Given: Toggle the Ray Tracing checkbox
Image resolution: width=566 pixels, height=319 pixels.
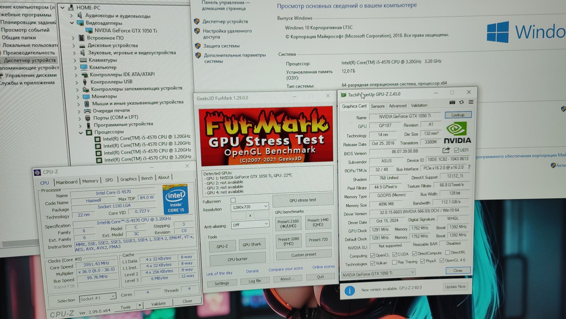Looking at the screenshot, I should tap(394, 262).
